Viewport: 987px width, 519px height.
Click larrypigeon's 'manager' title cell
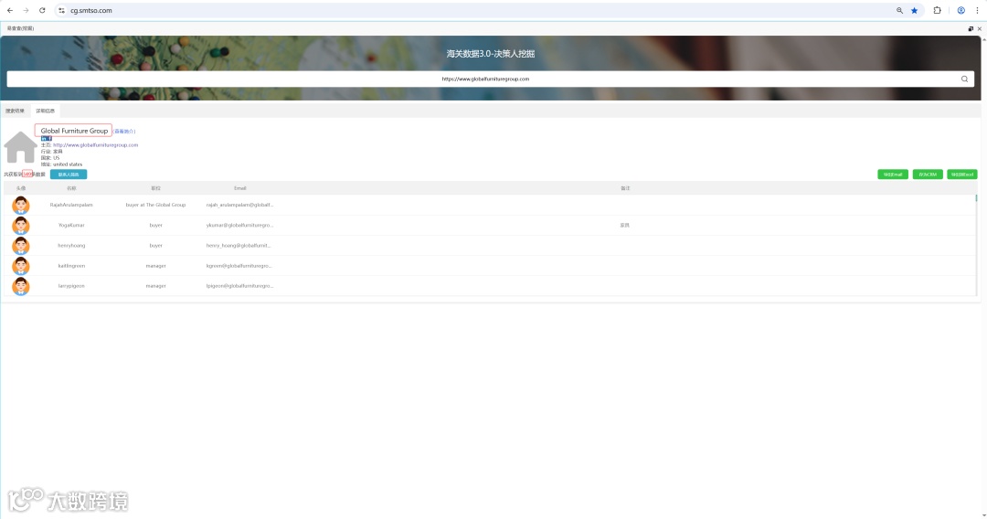pyautogui.click(x=156, y=286)
